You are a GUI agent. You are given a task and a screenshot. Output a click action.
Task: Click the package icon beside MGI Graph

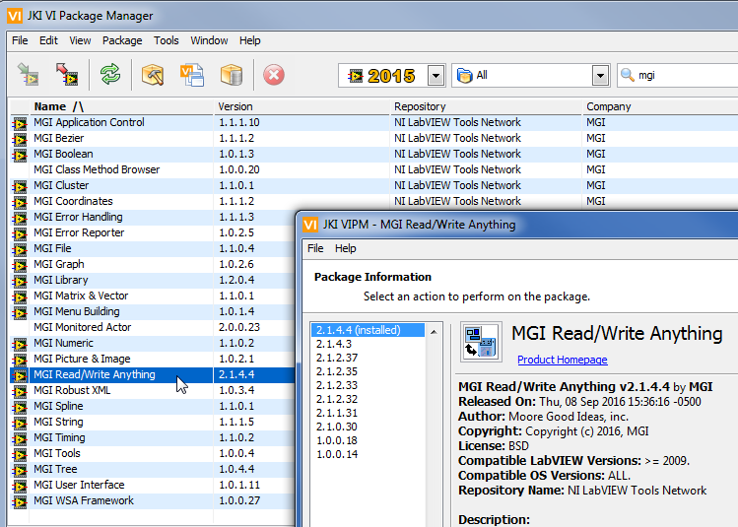click(20, 265)
